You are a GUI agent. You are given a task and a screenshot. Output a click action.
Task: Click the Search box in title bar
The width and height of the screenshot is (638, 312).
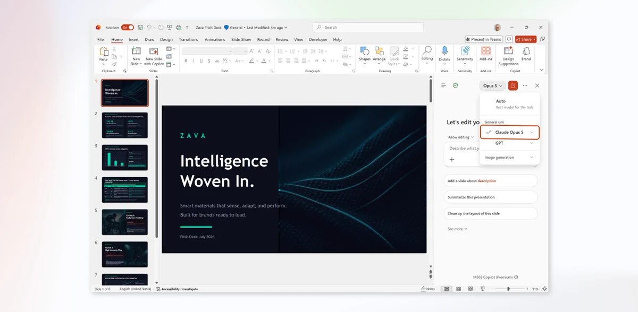368,28
